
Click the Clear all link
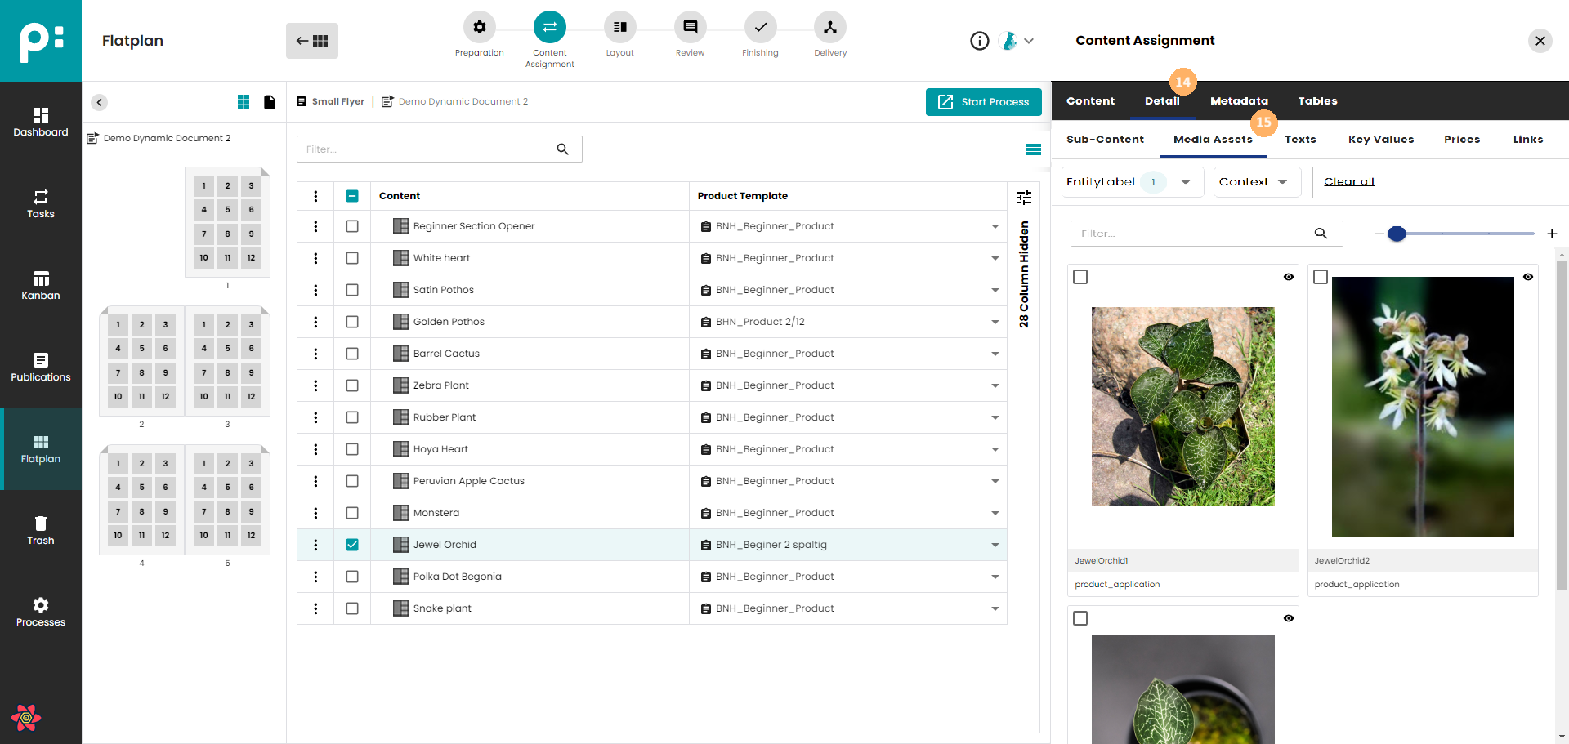[1348, 182]
